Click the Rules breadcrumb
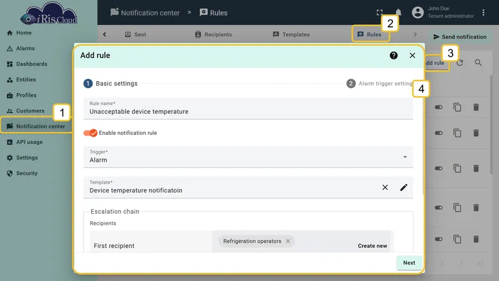The width and height of the screenshot is (499, 281). pyautogui.click(x=213, y=12)
